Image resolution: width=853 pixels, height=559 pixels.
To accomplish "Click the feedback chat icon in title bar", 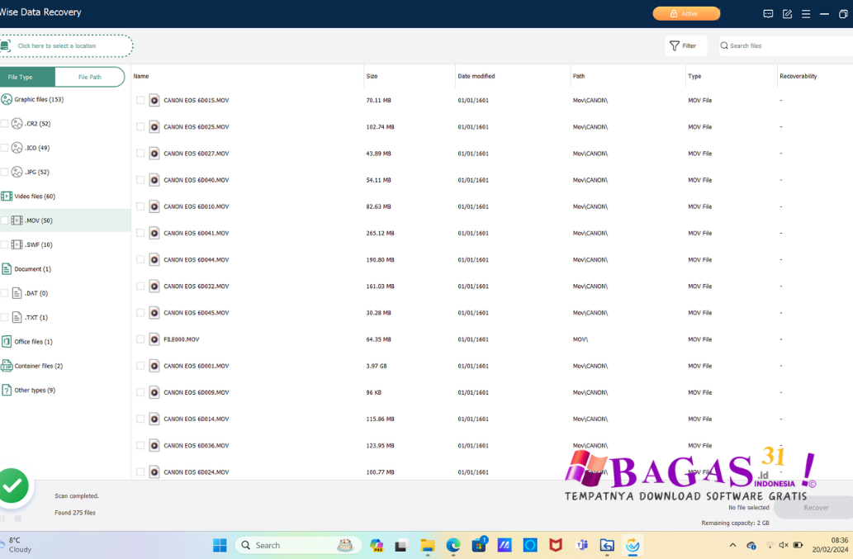I will pyautogui.click(x=768, y=14).
